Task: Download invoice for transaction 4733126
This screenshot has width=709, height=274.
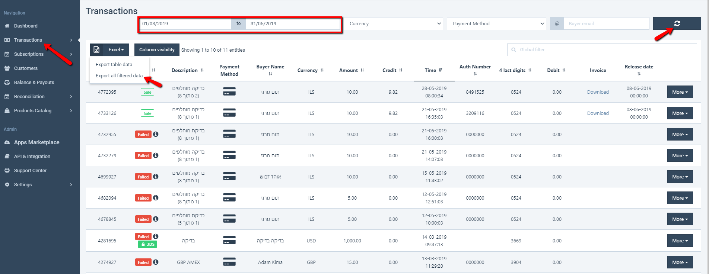Action: click(598, 113)
